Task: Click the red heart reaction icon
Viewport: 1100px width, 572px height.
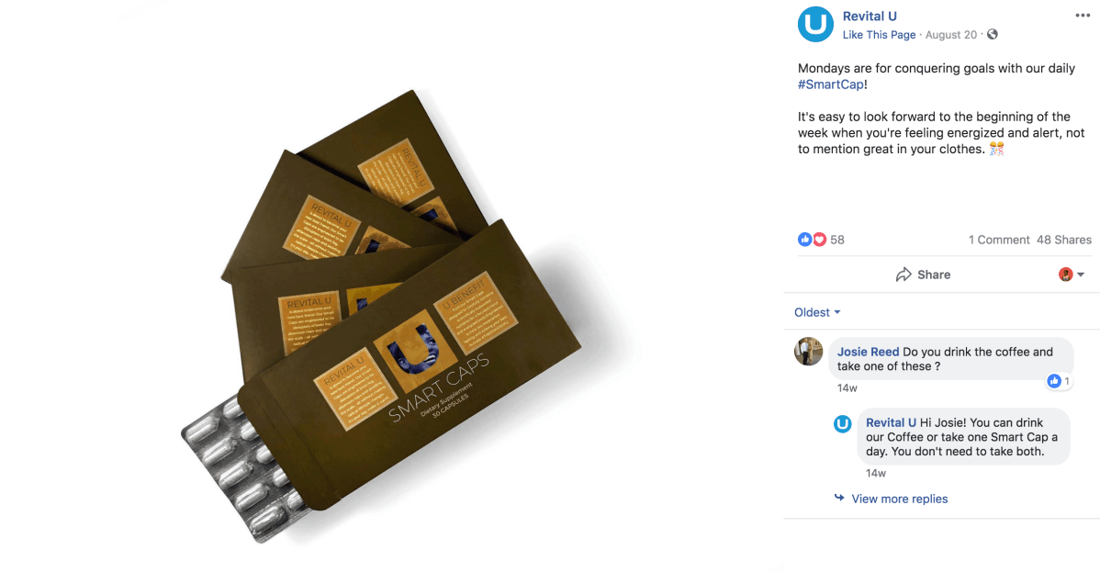Action: click(819, 240)
